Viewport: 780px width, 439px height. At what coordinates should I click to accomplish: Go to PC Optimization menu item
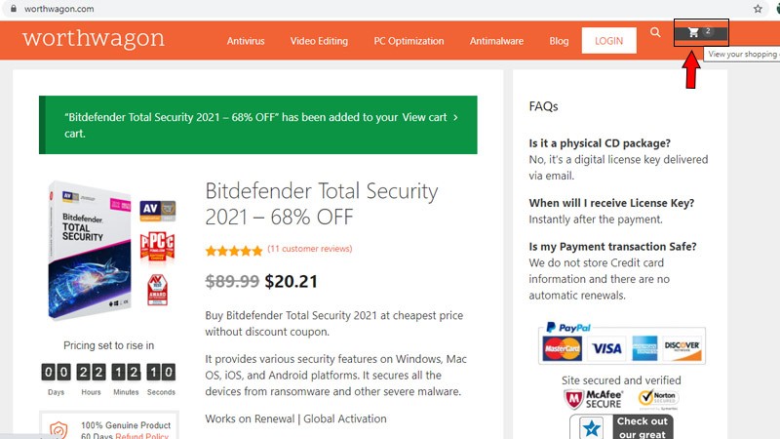click(409, 41)
